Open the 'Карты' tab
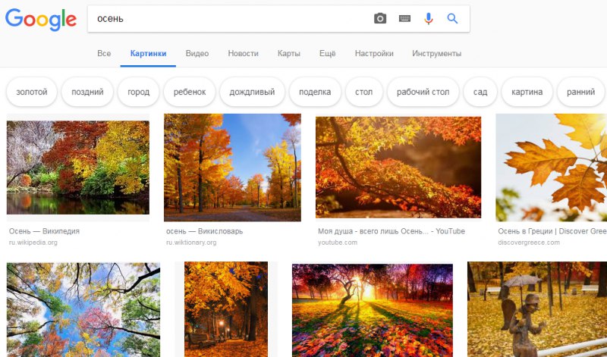Image resolution: width=607 pixels, height=357 pixels. point(289,53)
